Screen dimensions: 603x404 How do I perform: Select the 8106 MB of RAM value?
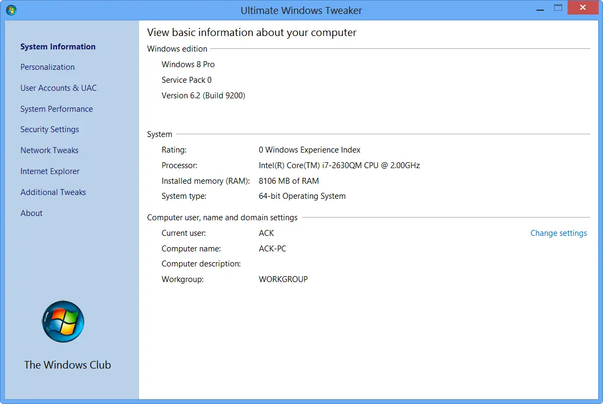click(x=289, y=181)
